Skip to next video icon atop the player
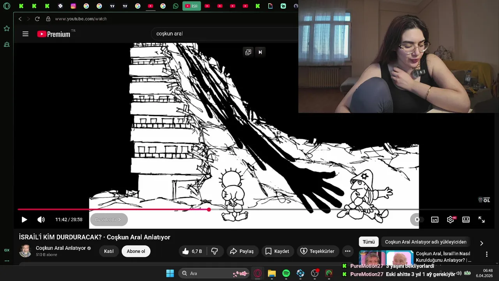 [260, 52]
